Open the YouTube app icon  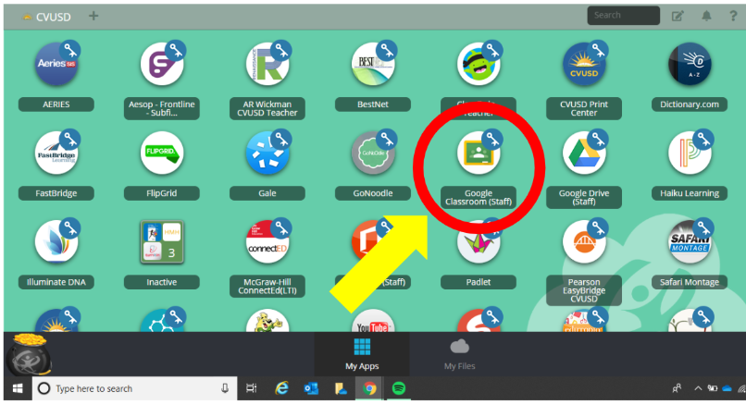pos(373,322)
